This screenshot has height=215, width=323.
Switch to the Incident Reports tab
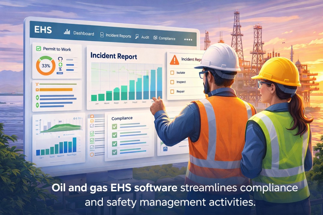coord(118,36)
